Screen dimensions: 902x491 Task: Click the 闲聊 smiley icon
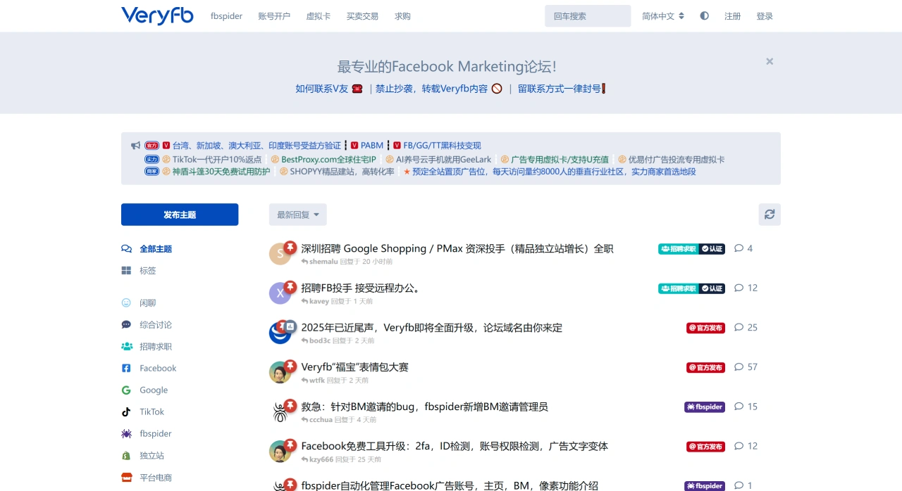126,302
